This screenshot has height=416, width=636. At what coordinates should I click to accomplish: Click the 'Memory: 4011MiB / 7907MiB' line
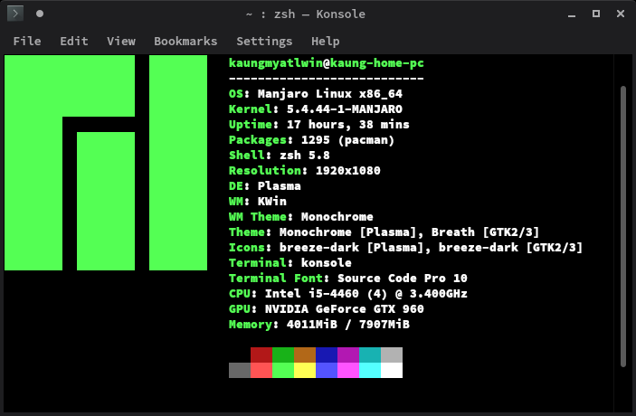click(319, 325)
